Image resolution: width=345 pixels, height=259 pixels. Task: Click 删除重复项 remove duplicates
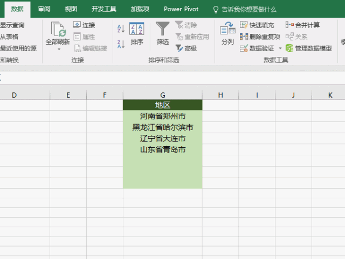260,37
